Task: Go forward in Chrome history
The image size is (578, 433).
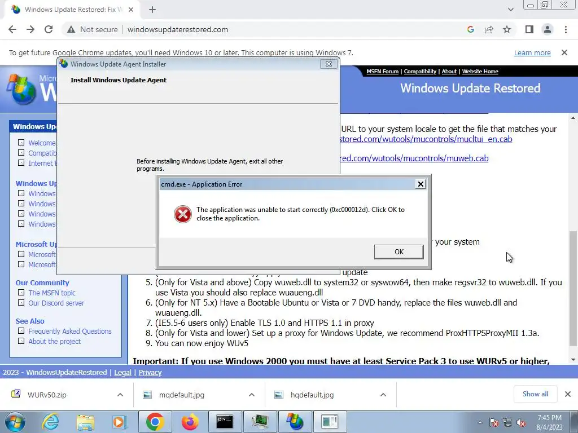Action: 30,29
